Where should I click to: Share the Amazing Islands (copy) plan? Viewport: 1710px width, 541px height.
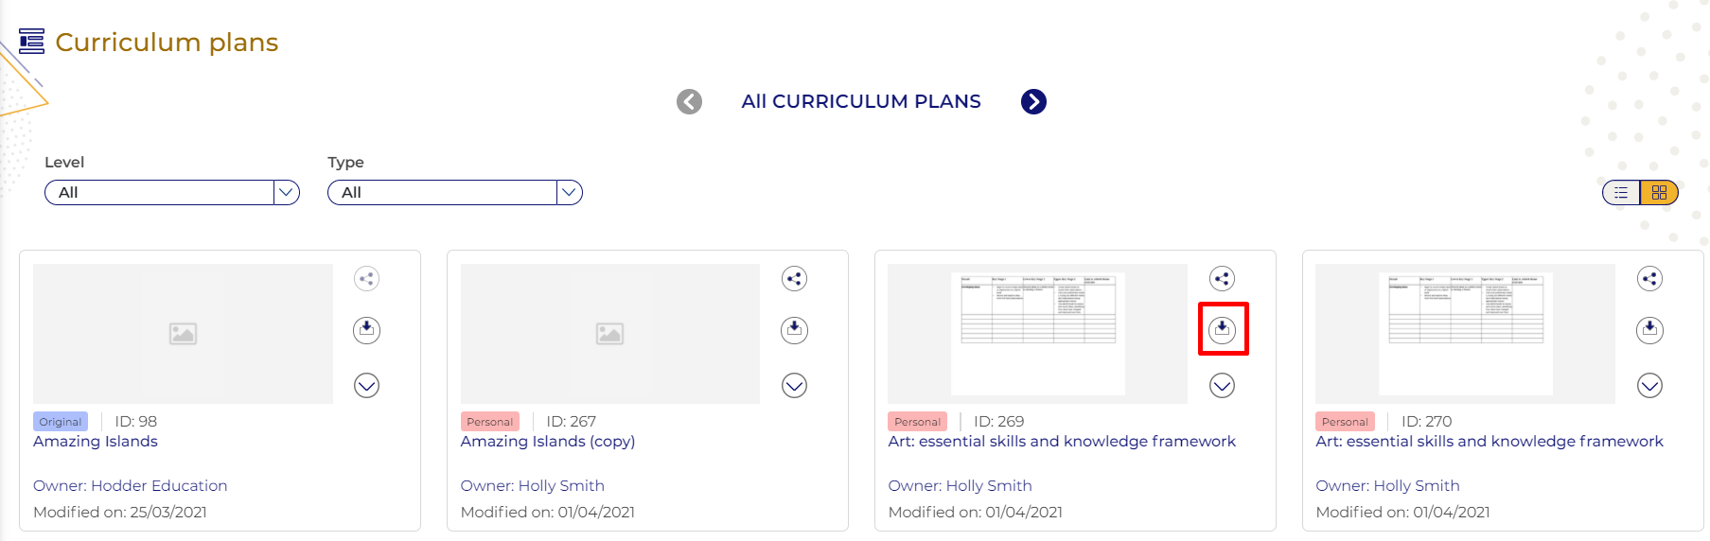794,278
